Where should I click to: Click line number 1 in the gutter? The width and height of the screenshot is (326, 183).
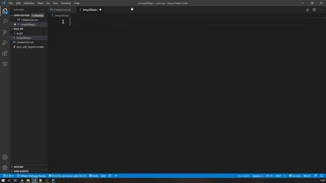point(63,22)
